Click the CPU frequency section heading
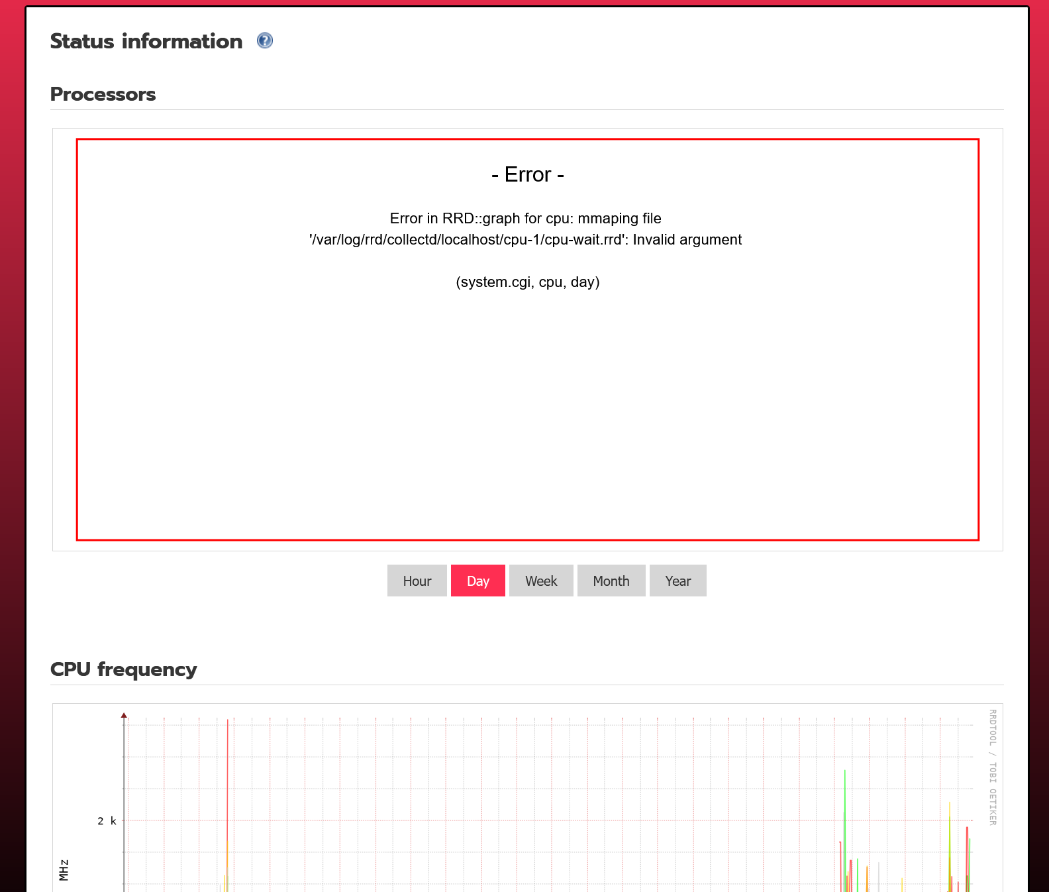Viewport: 1049px width, 892px height. click(124, 669)
